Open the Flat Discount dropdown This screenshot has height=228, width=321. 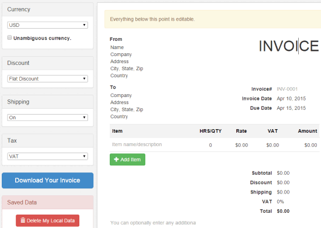(47, 79)
